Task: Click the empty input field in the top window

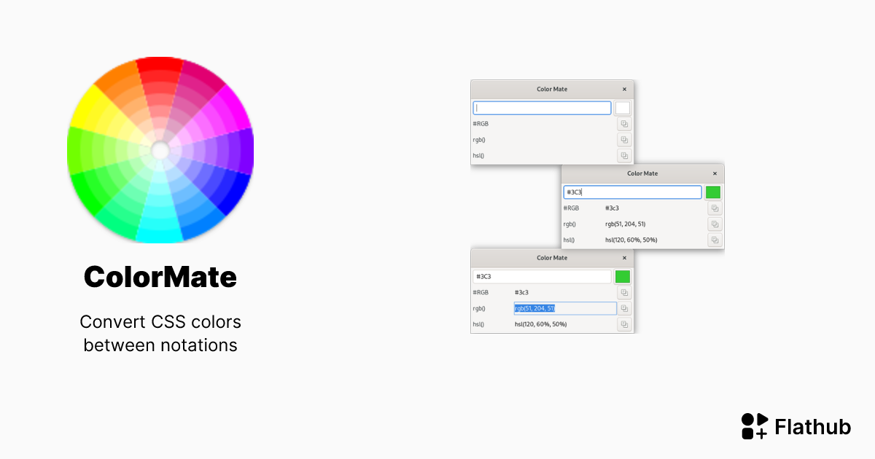Action: coord(541,107)
